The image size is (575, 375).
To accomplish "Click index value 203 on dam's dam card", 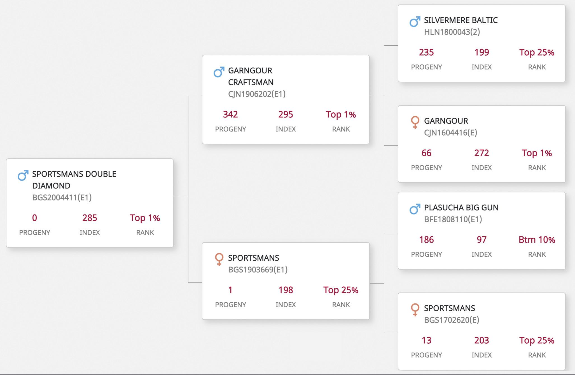I will (x=481, y=340).
